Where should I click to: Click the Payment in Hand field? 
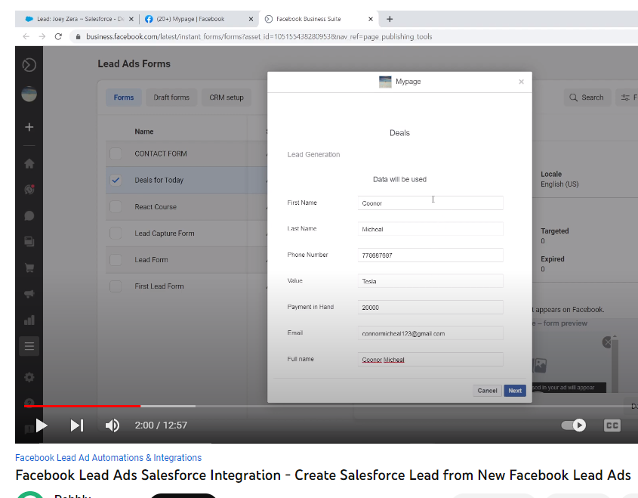pos(430,307)
